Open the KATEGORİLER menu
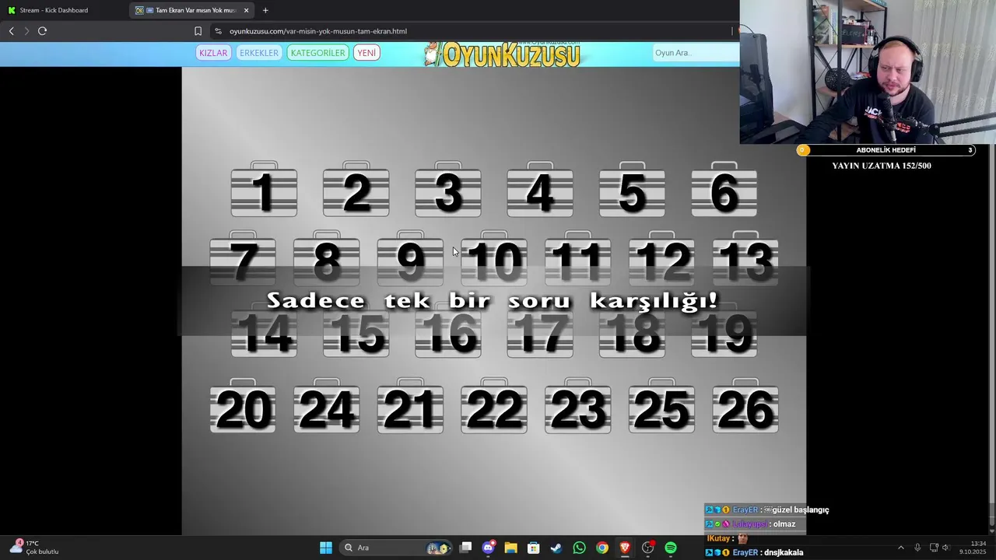 pyautogui.click(x=317, y=53)
